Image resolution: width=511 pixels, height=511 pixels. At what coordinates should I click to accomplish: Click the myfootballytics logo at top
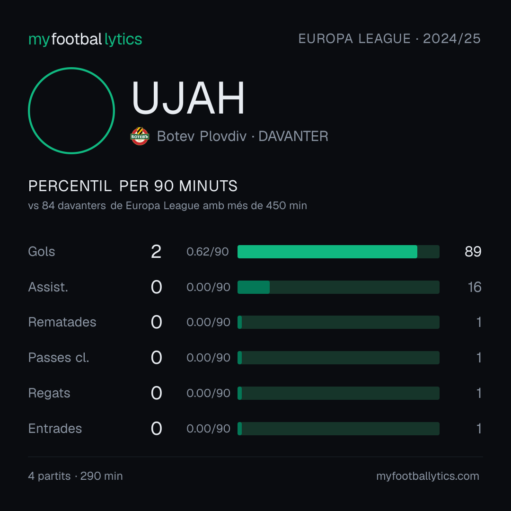point(85,39)
